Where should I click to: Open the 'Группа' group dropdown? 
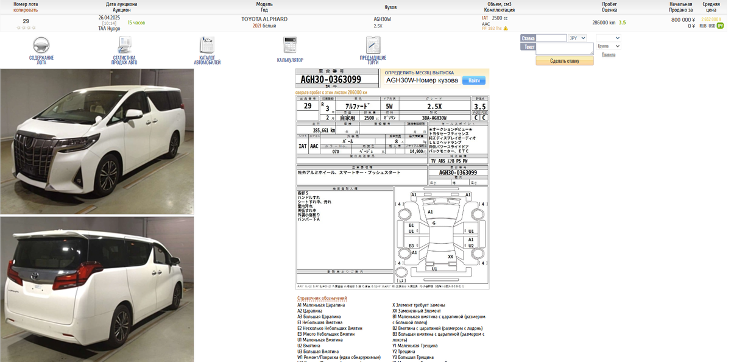click(x=609, y=46)
